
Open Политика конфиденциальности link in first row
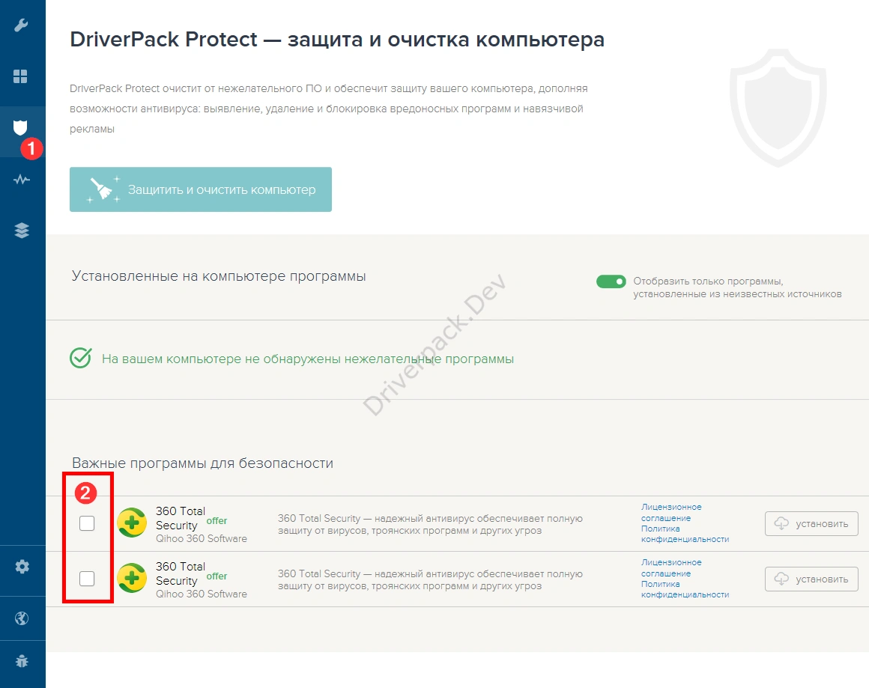[685, 534]
